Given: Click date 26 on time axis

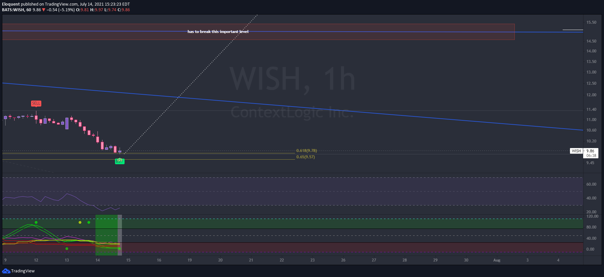Looking at the screenshot, I should click(x=343, y=260).
